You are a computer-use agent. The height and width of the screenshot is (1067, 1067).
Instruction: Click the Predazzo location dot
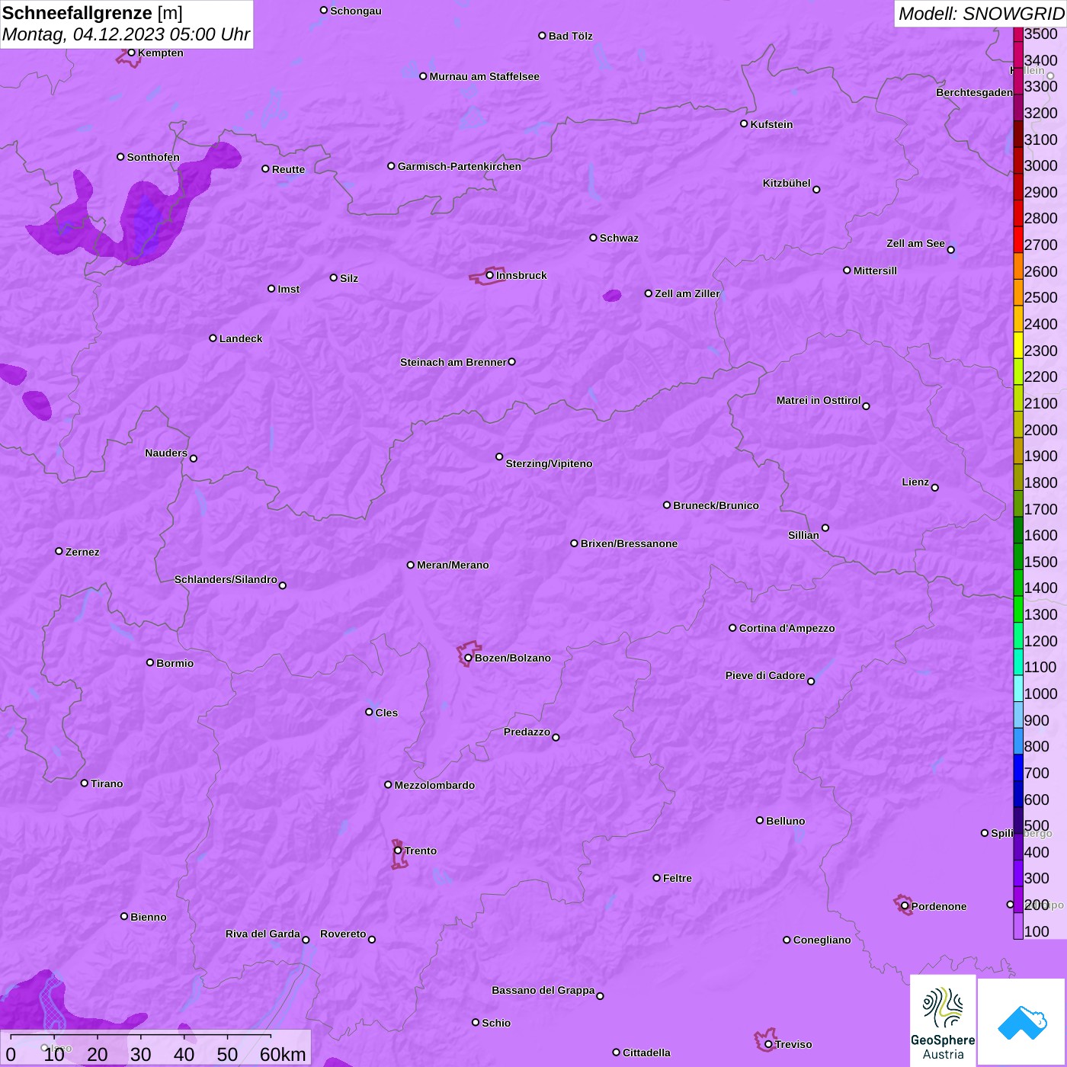tap(556, 737)
